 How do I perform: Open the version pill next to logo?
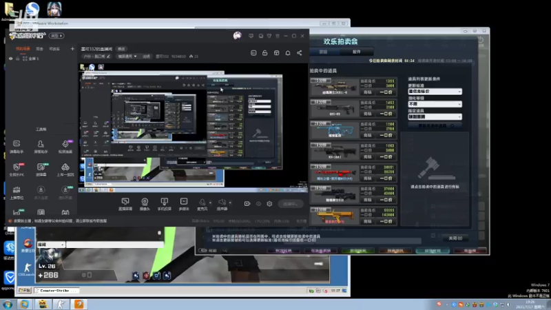coord(56,36)
